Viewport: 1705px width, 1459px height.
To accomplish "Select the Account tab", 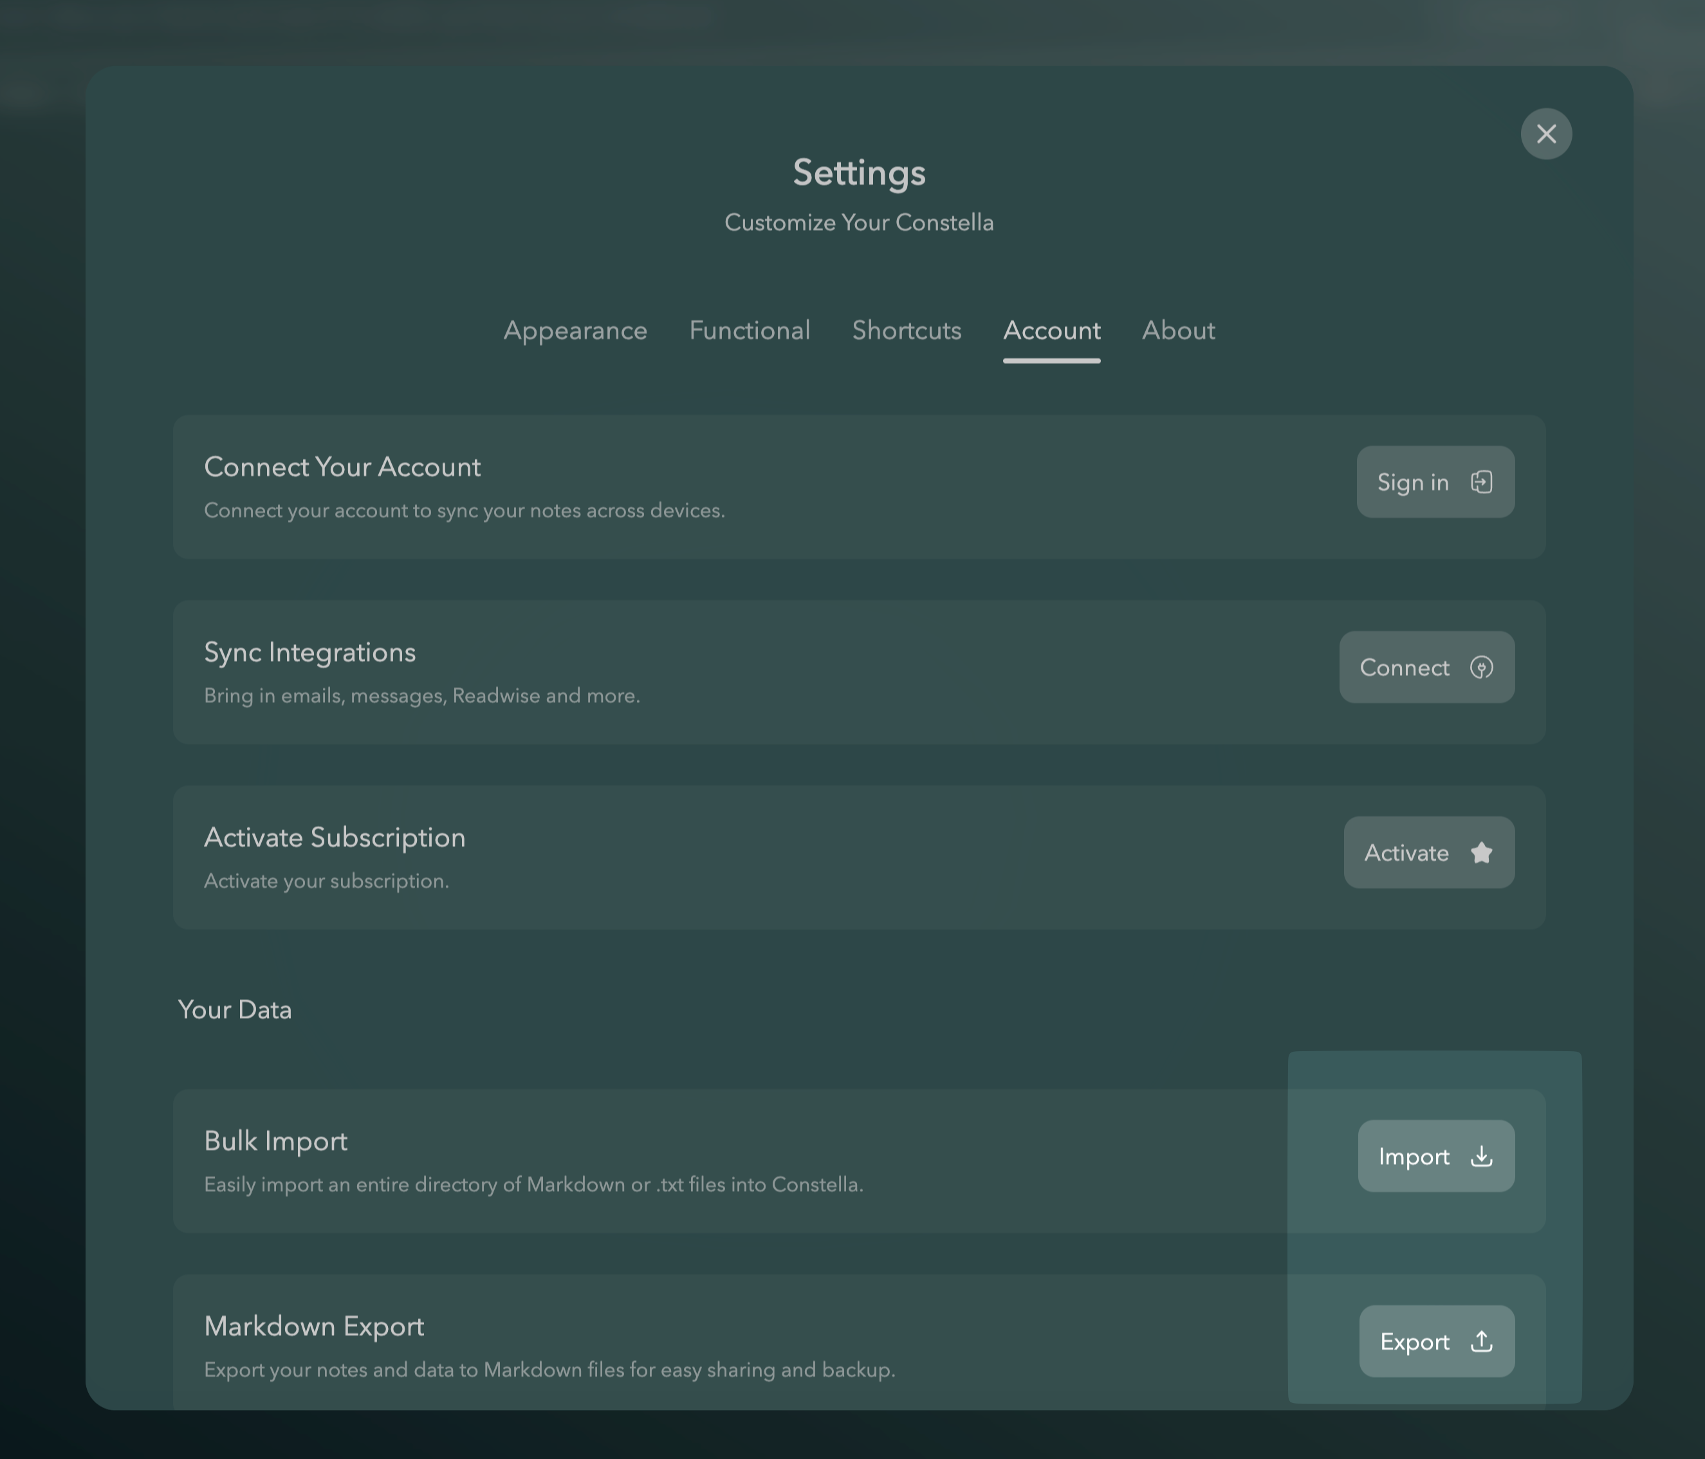I will [x=1051, y=329].
